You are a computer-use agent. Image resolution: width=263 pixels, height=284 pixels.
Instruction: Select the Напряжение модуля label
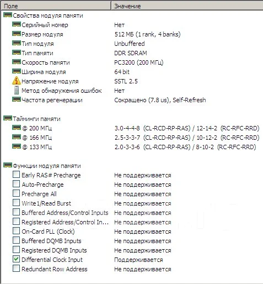click(x=50, y=81)
